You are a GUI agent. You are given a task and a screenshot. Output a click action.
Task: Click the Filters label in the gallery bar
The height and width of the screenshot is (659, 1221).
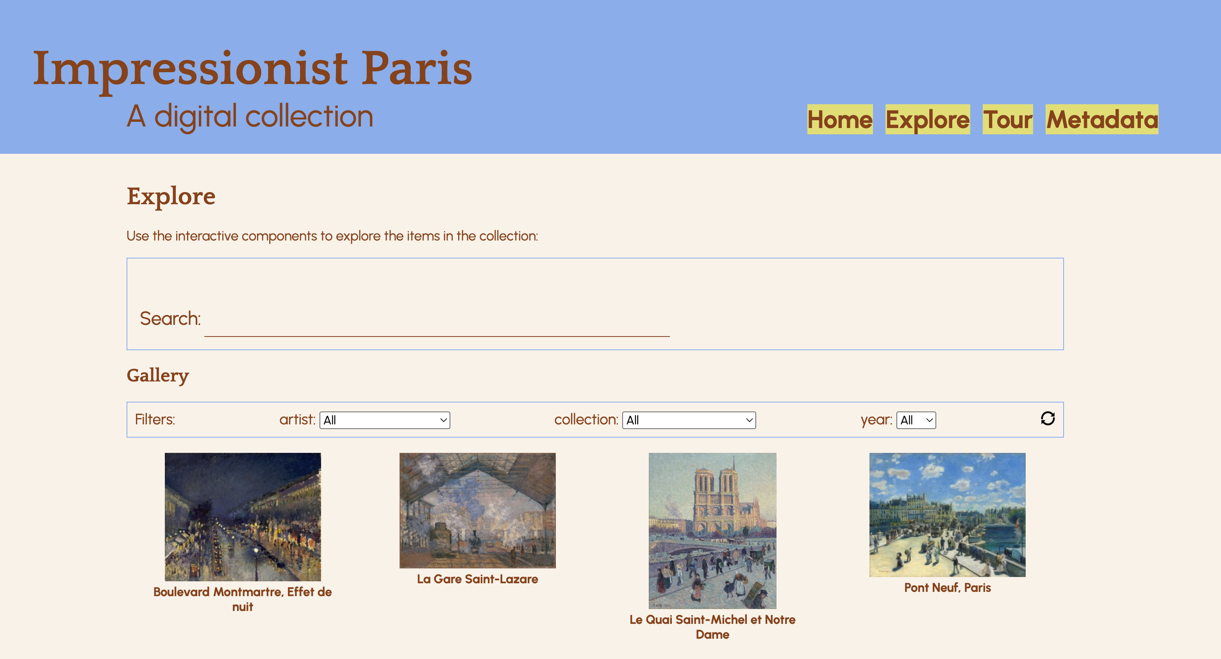click(x=155, y=419)
